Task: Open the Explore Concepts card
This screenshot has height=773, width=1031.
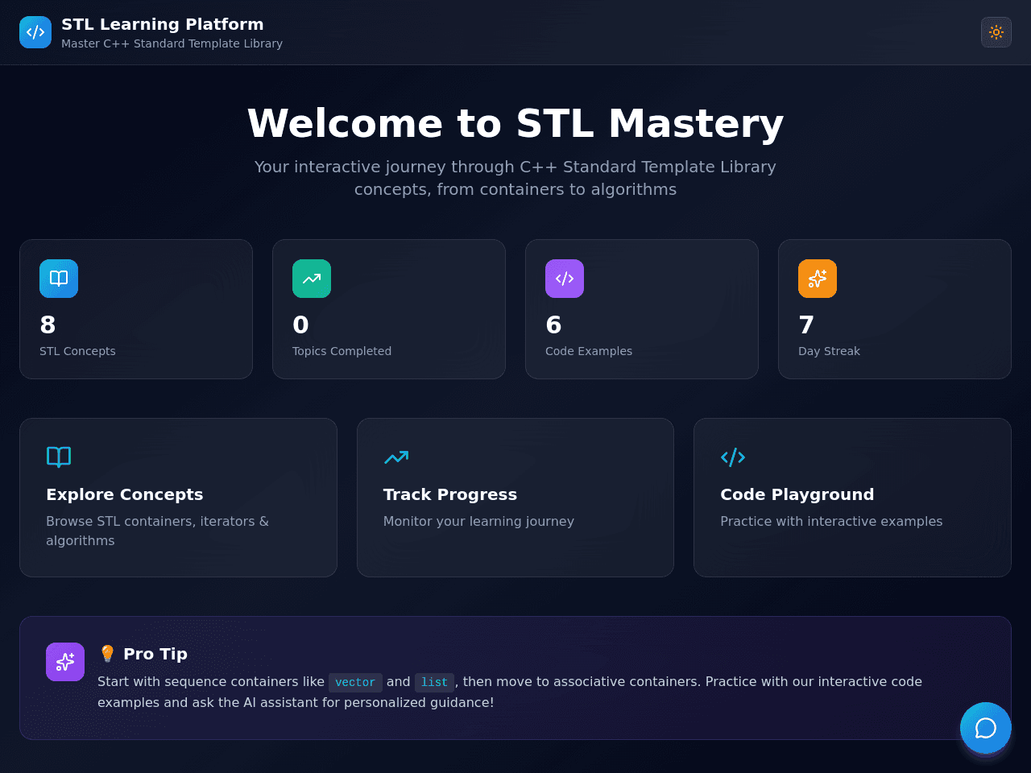Action: tap(178, 498)
